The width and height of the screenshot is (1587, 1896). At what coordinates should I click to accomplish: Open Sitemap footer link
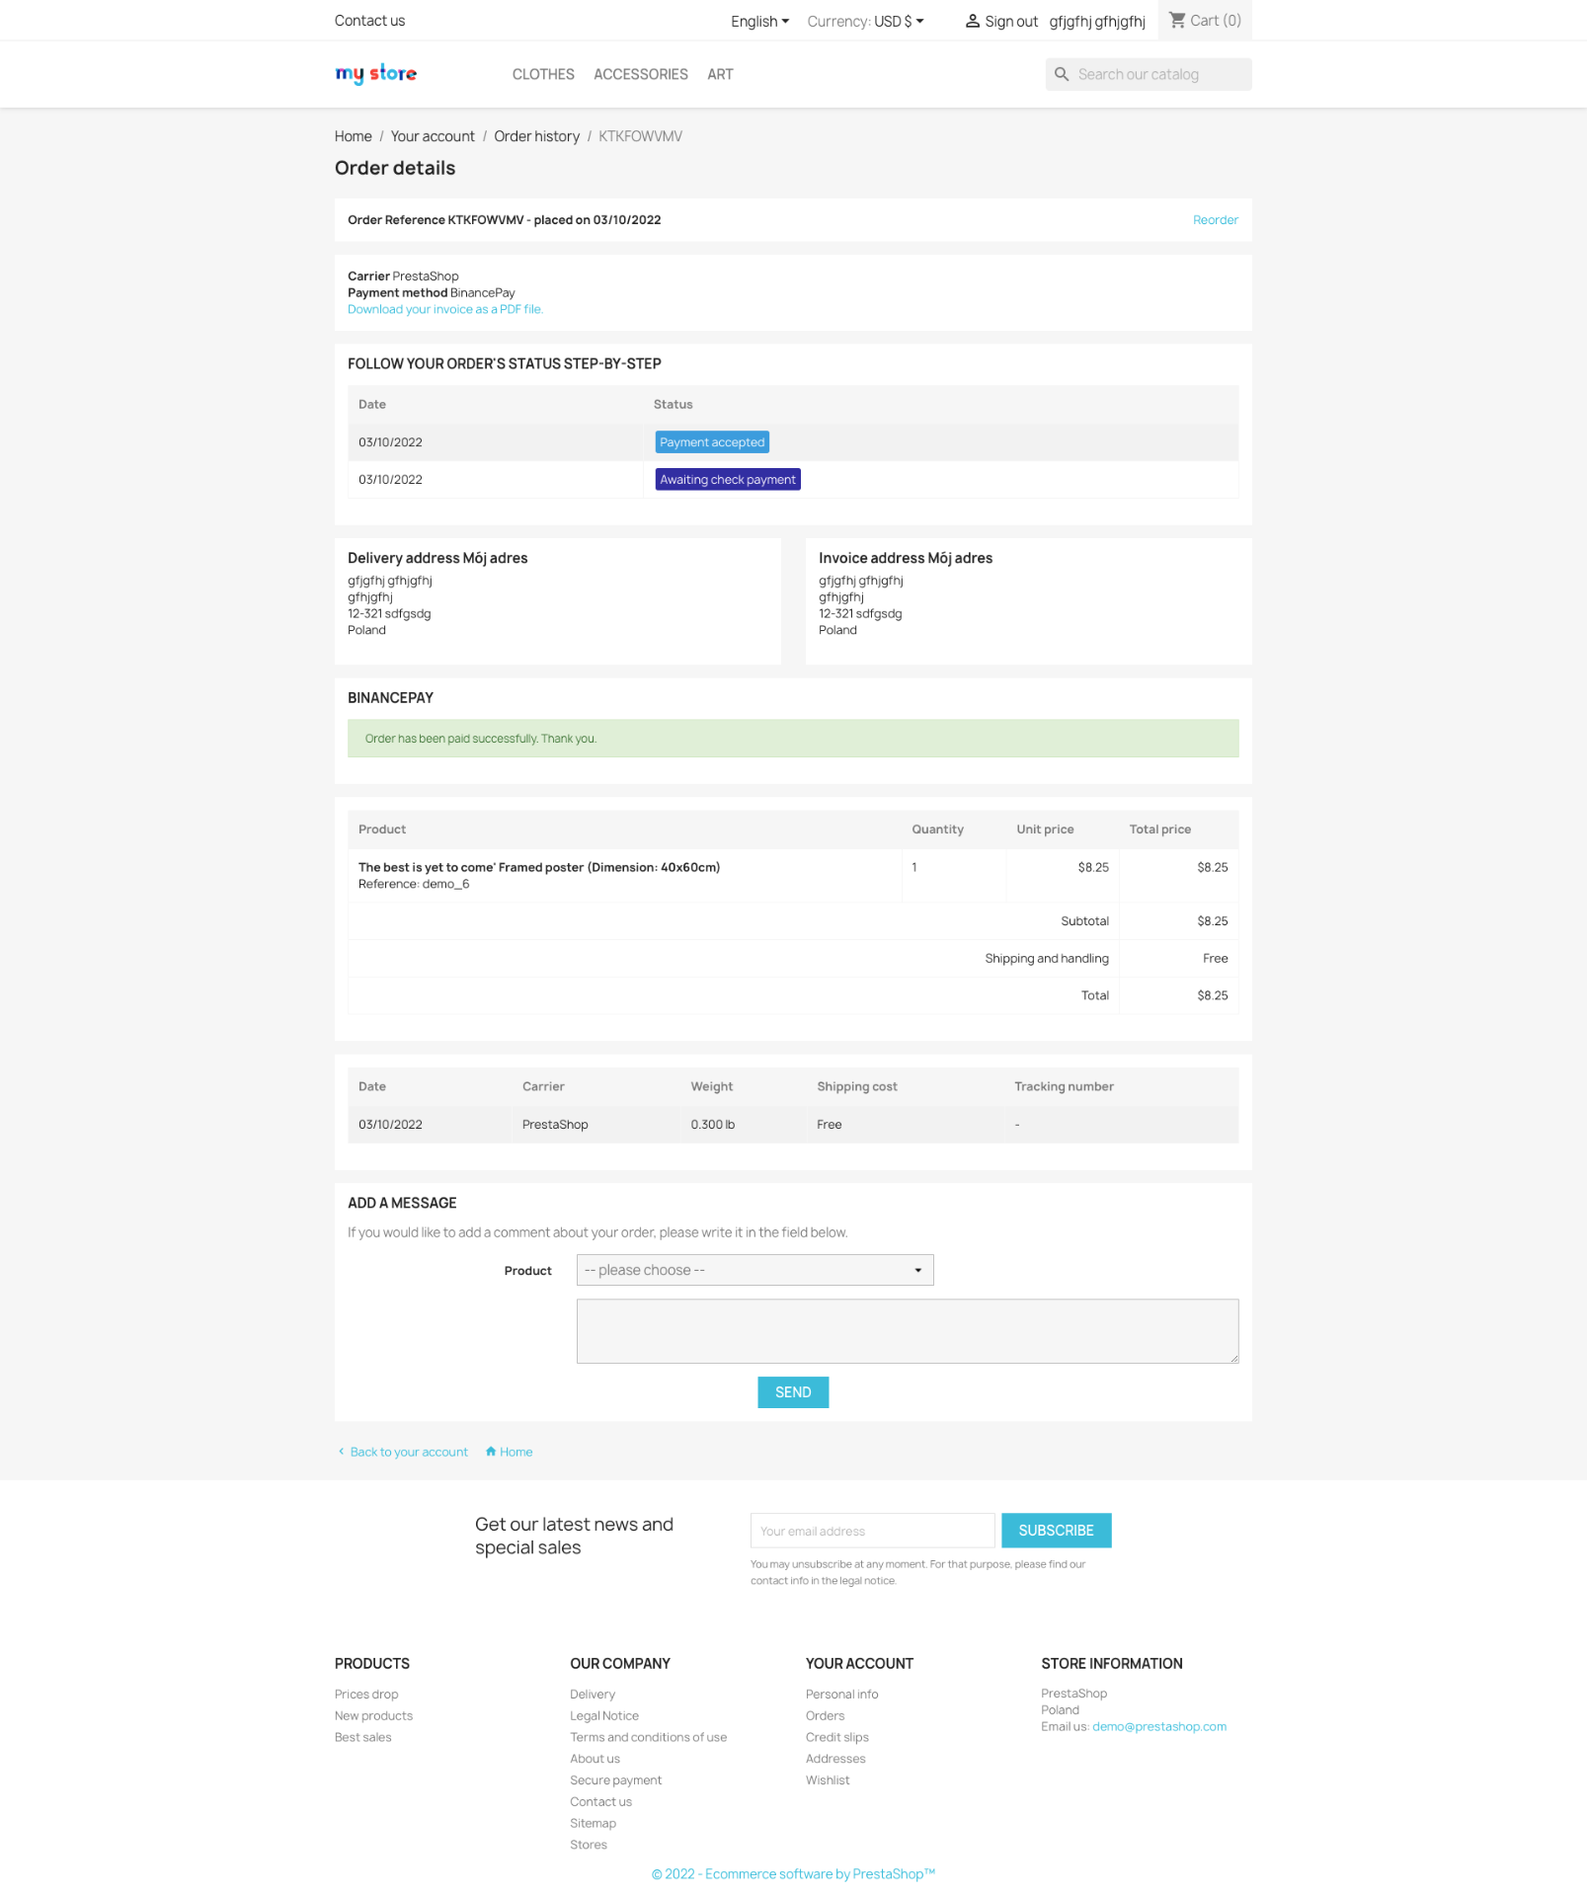593,1824
